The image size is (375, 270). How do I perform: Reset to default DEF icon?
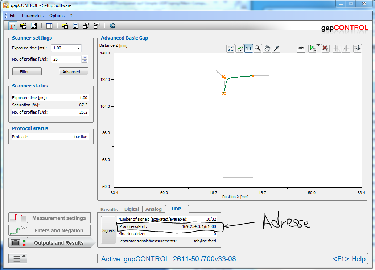(x=112, y=26)
